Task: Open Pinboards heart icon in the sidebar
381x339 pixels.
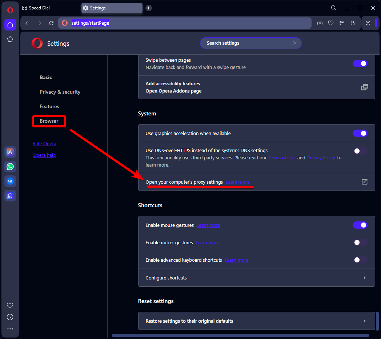Action: [x=10, y=305]
